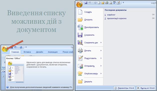Viewport: 157px width, 91px height.
Task: Click the folder icon beside Закрыть
Action: [x=80, y=81]
